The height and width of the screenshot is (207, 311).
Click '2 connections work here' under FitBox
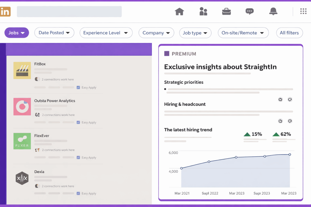(x=58, y=79)
